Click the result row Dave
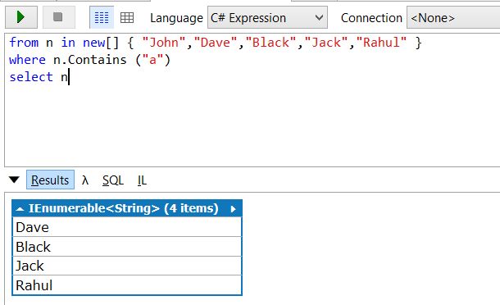500x305 pixels. click(127, 227)
